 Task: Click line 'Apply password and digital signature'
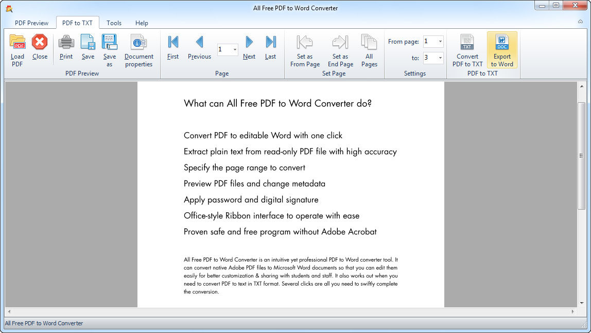[251, 200]
